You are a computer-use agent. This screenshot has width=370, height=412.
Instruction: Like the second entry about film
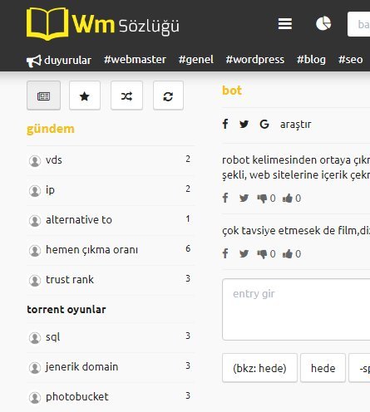[x=292, y=254]
